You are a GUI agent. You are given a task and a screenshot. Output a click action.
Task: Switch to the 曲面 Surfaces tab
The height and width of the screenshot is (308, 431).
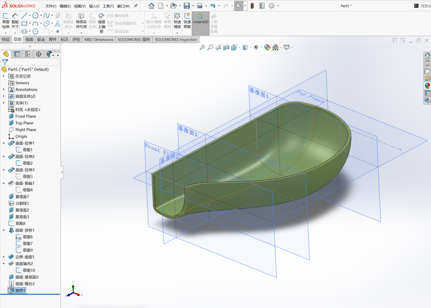tap(29, 39)
